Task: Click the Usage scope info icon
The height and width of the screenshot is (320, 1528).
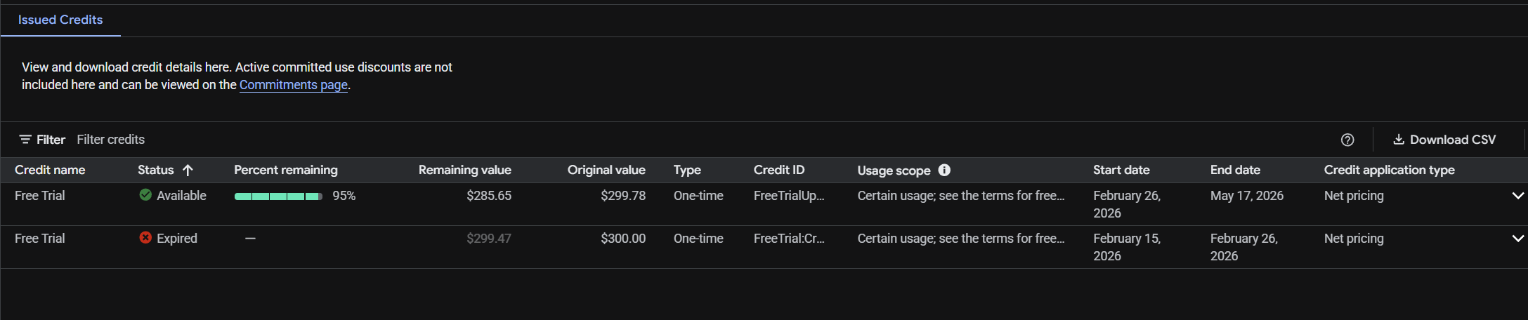Action: pyautogui.click(x=944, y=170)
